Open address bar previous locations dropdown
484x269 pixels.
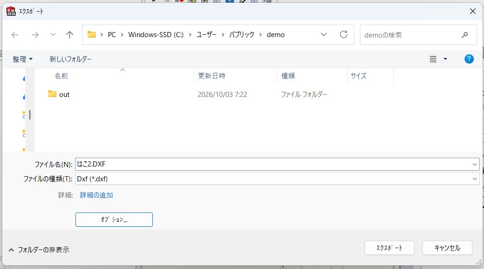(x=323, y=35)
